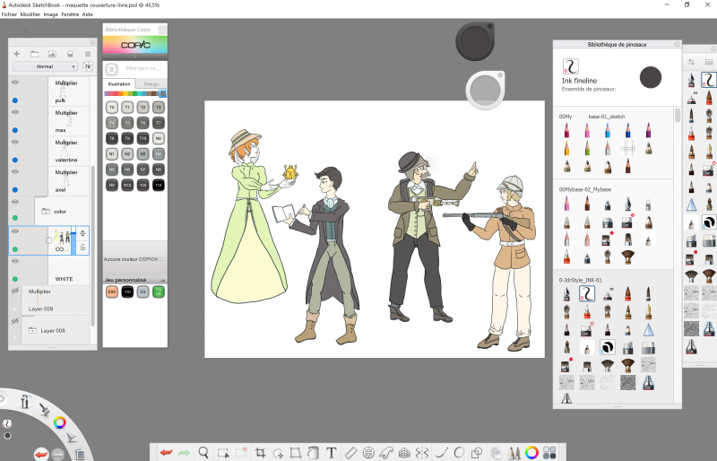Enable the French Curve guide
Screen dimensions: 717x461
[x=386, y=453]
